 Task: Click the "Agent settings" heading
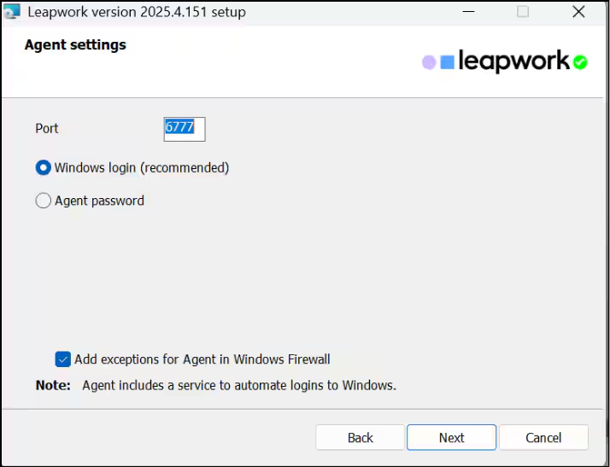tap(75, 45)
